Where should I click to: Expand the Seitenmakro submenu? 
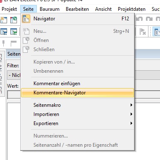77,105
